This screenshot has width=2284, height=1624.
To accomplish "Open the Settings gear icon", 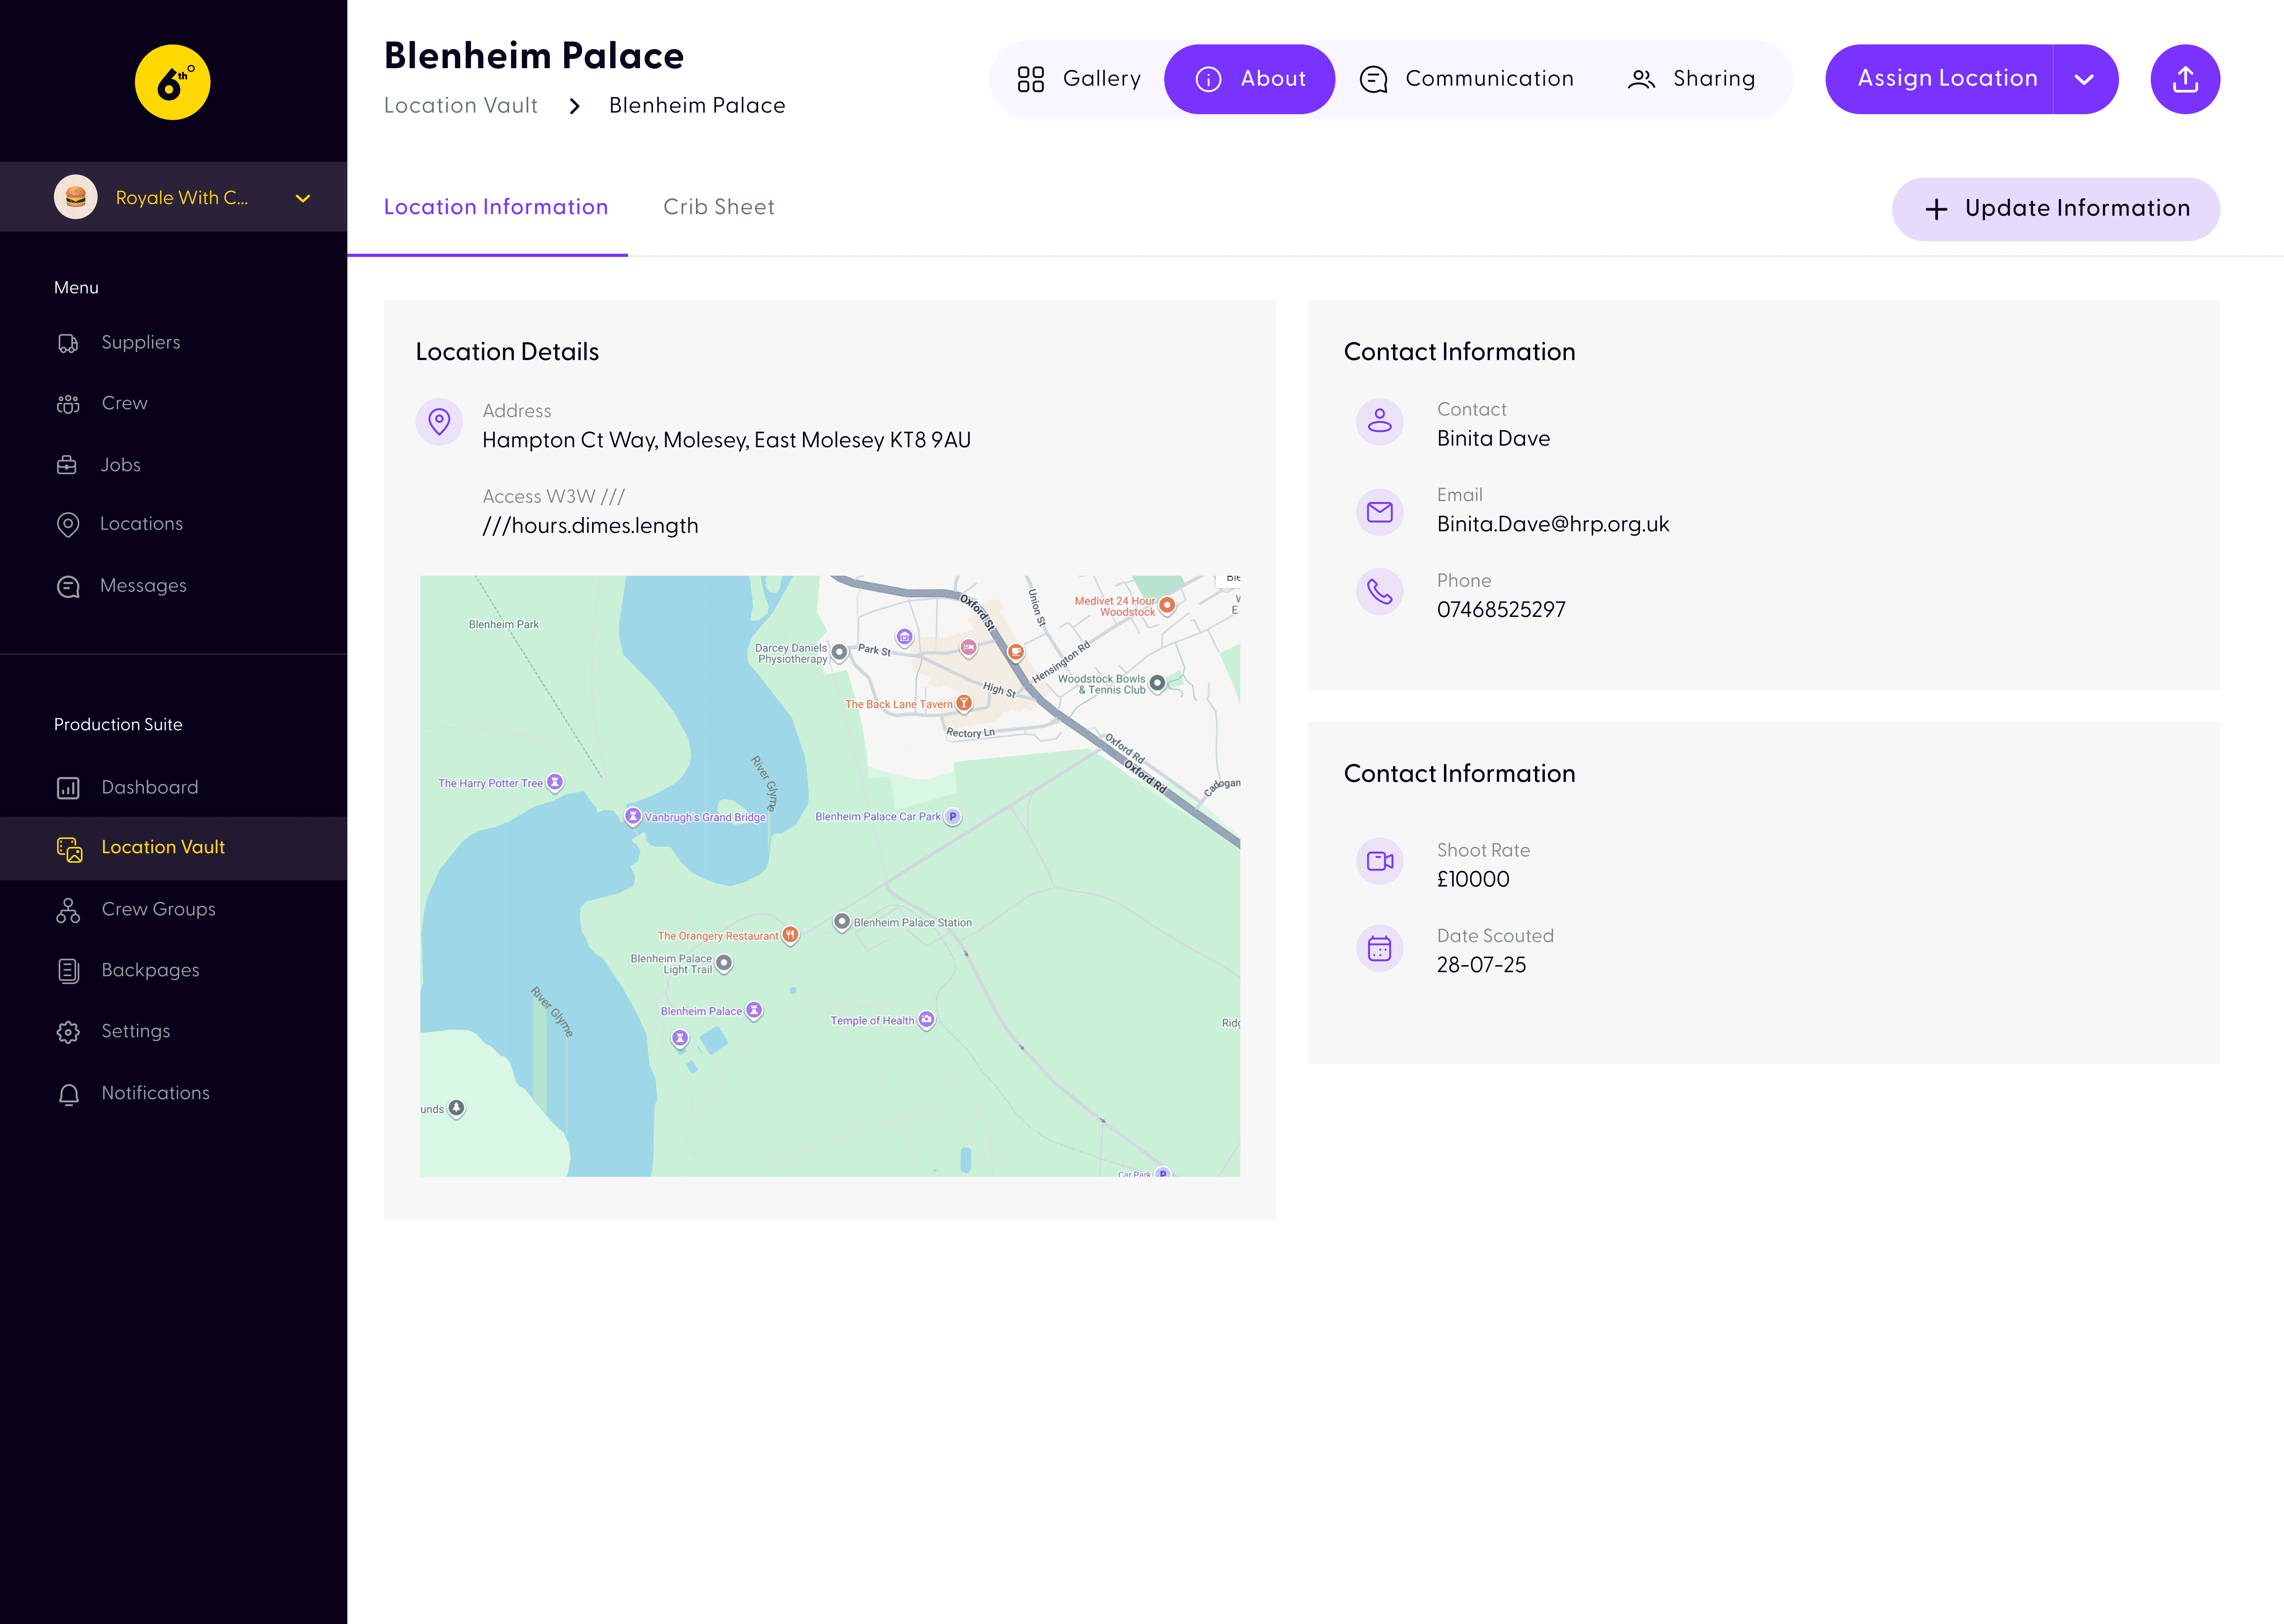I will coord(68,1032).
